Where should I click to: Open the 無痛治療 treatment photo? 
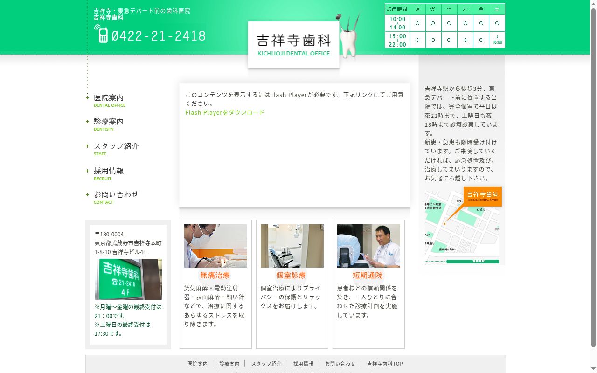215,246
